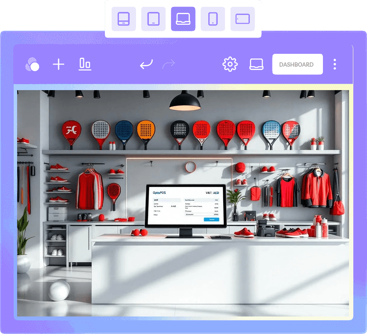
Task: Switch to landscape mobile device preview
Action: pyautogui.click(x=243, y=19)
